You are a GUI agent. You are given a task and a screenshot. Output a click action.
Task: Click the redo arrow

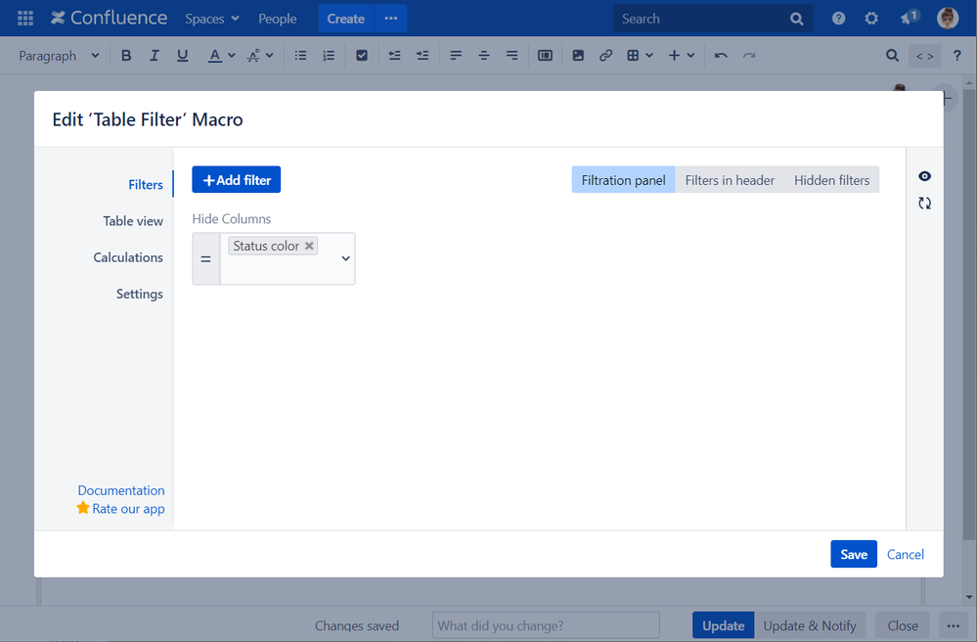(749, 56)
